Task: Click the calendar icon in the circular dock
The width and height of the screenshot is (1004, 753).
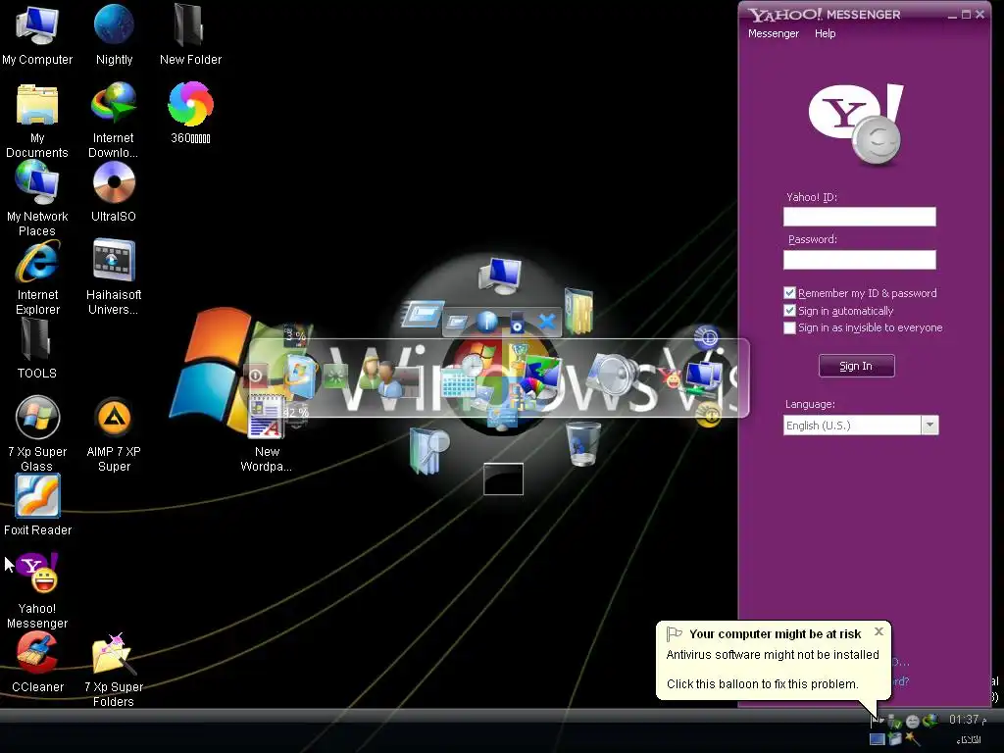Action: pos(457,383)
